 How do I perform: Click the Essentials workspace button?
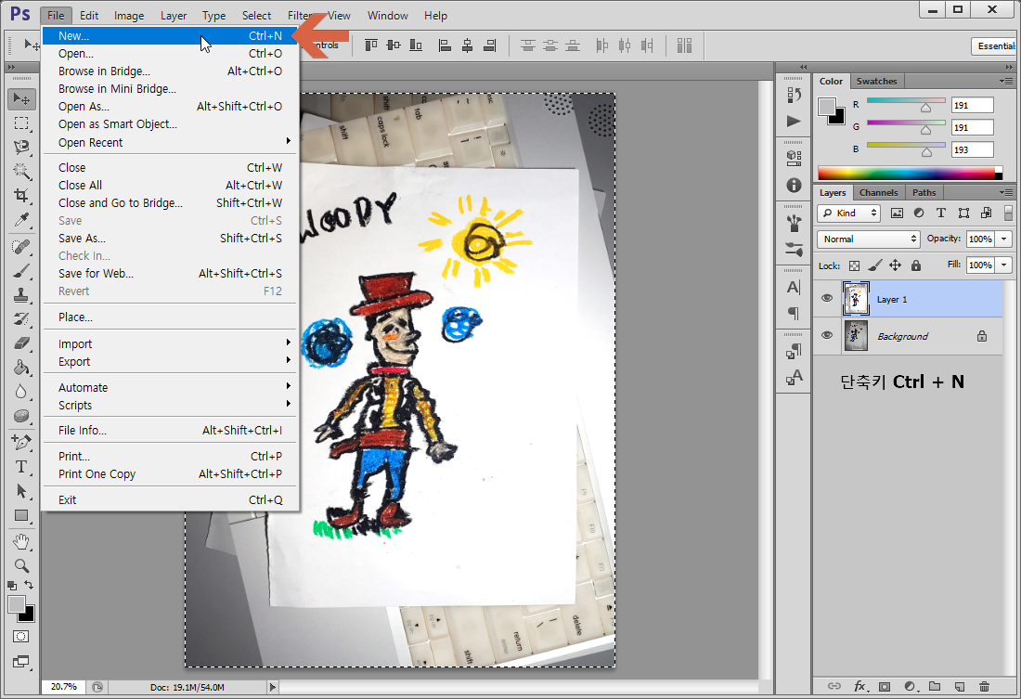(994, 46)
